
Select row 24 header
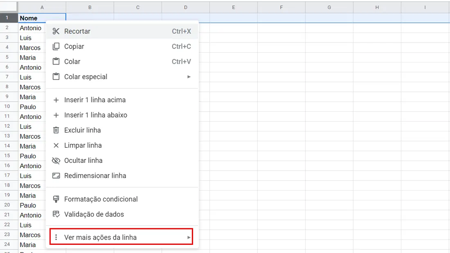9,244
